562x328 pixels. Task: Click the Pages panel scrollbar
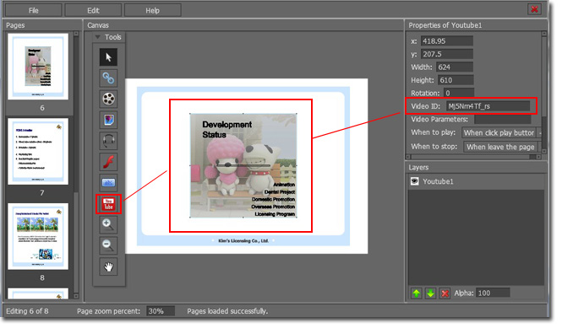point(76,164)
